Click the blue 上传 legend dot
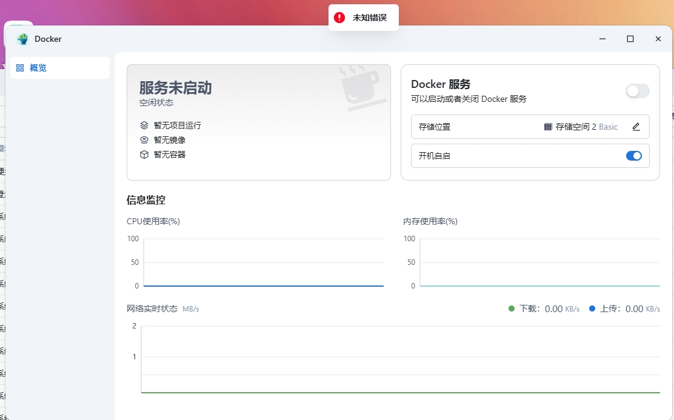The image size is (674, 420). coord(592,308)
